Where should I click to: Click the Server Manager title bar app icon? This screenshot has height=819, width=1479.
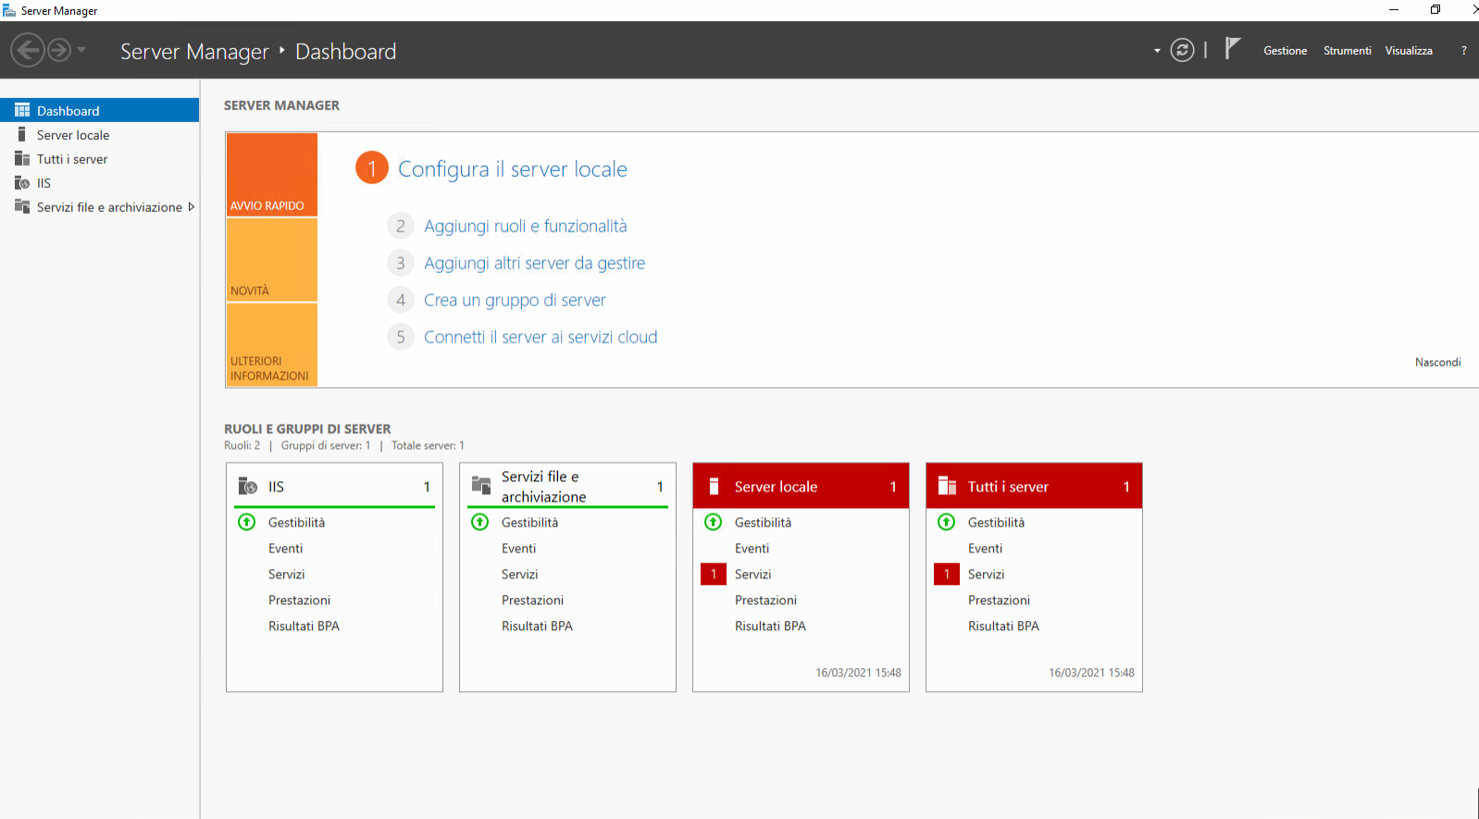[x=9, y=10]
